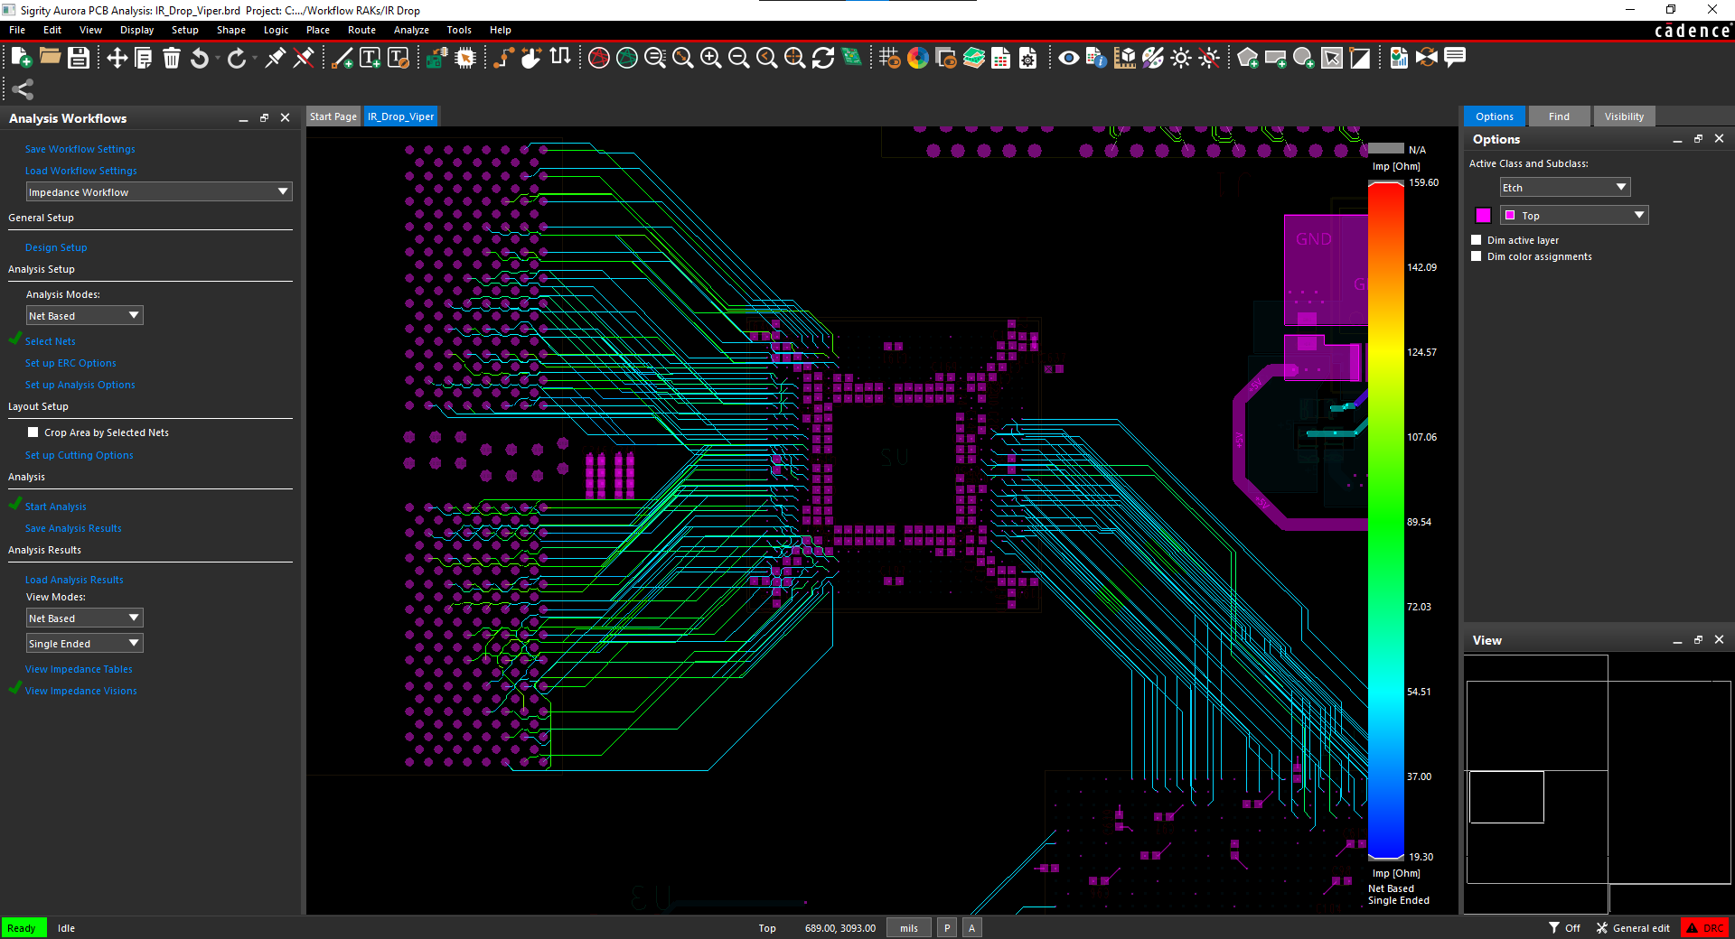The image size is (1735, 939).
Task: Click the color wheel icon
Action: (x=918, y=58)
